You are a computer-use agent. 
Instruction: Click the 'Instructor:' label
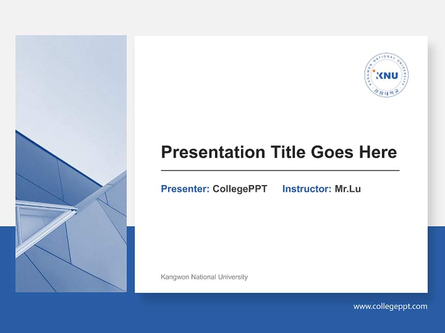tap(307, 189)
